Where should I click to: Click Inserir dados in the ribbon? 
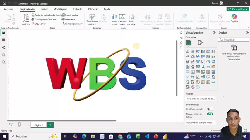(x=70, y=15)
